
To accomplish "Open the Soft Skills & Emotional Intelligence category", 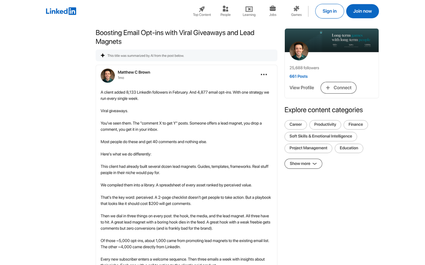I will (x=321, y=136).
